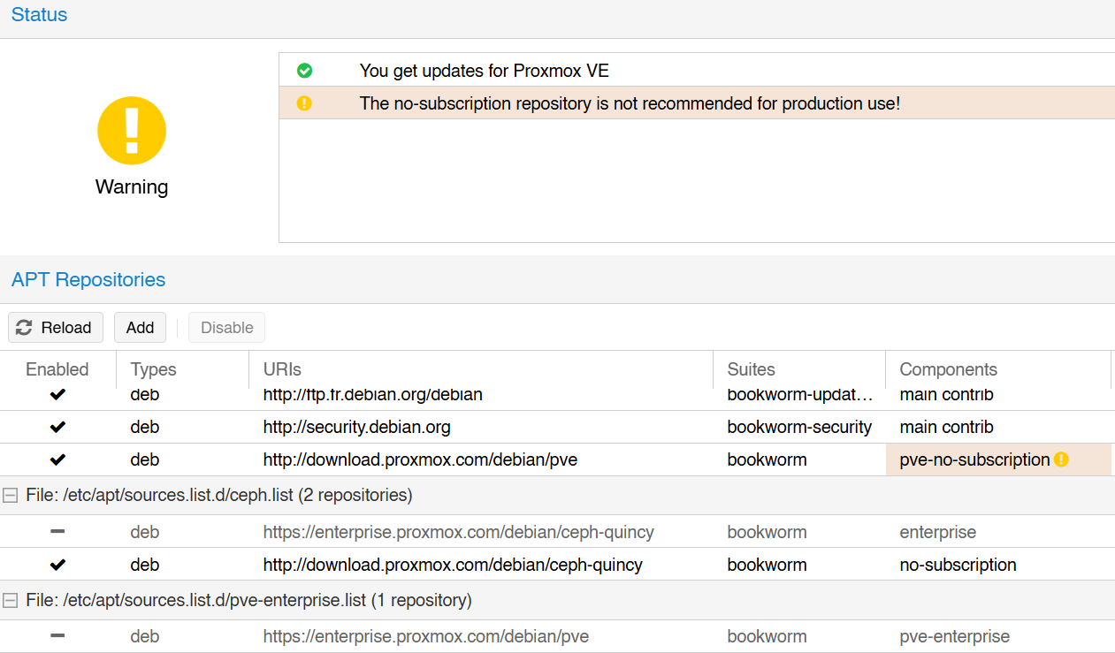Click the small yellow warning icon beside the no-subscription message

[x=304, y=103]
